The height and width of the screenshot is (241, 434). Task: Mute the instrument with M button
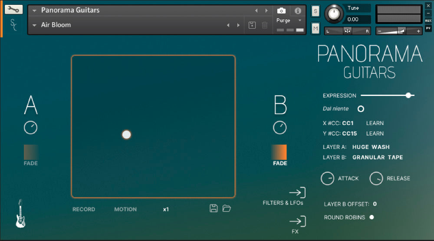click(x=316, y=29)
